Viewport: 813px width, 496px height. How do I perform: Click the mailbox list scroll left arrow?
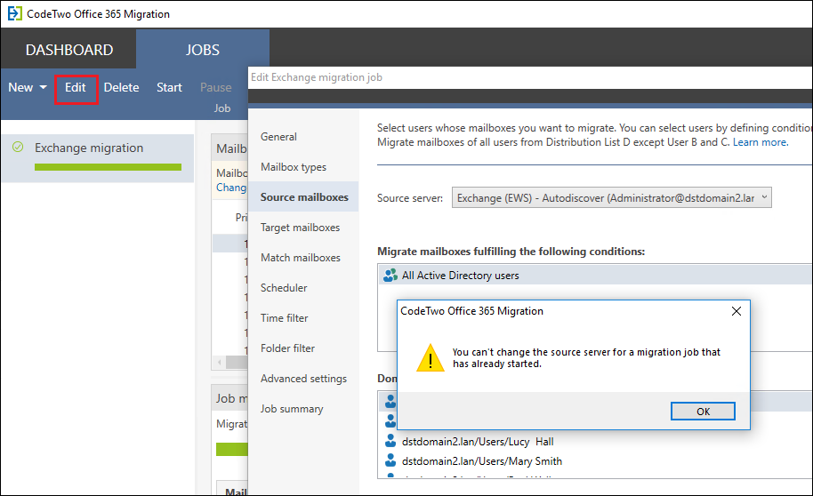220,362
